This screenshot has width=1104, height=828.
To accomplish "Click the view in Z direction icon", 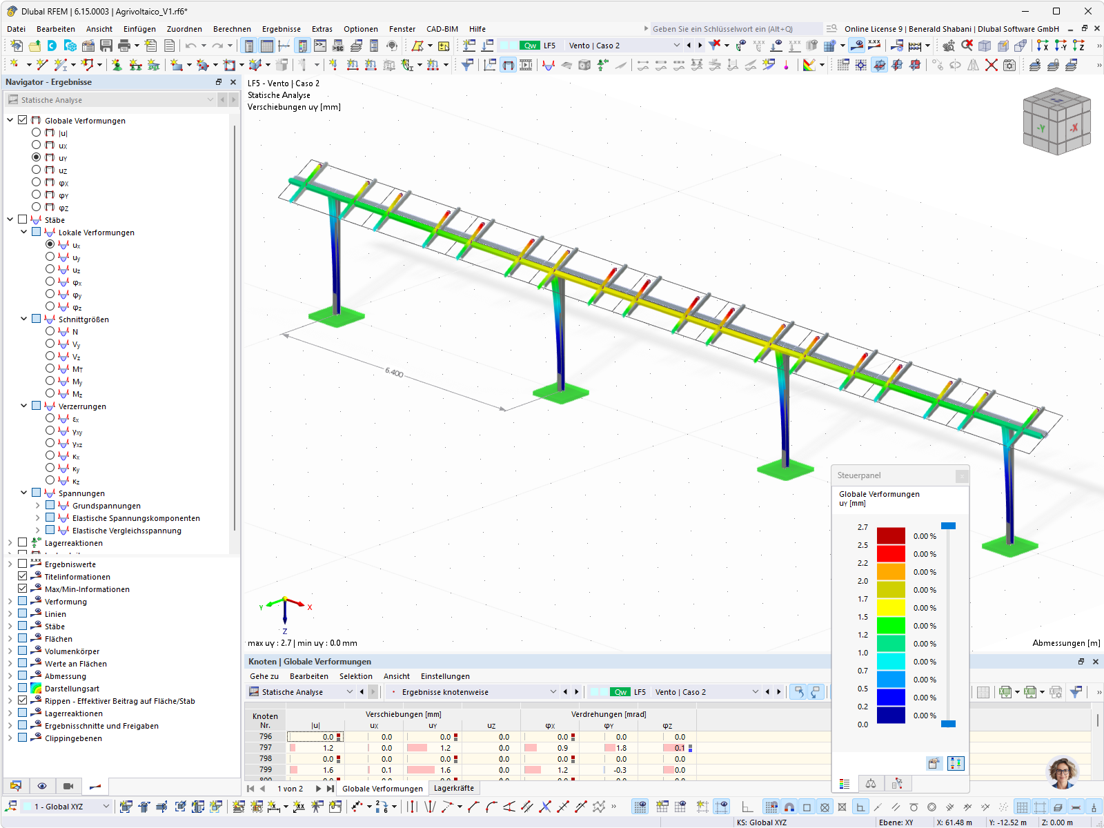I will (x=1078, y=46).
